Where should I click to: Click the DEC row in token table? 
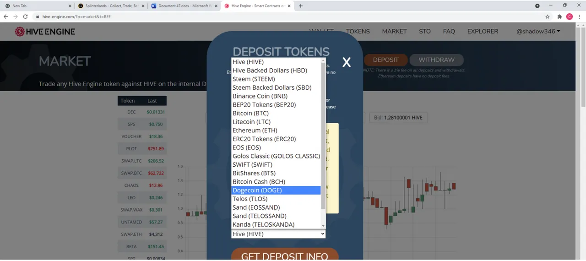point(142,112)
